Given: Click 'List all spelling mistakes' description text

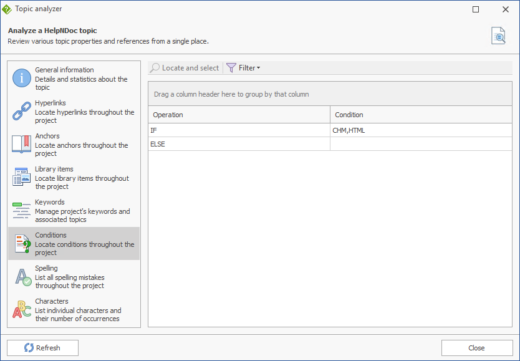Looking at the screenshot, I should tap(70, 281).
